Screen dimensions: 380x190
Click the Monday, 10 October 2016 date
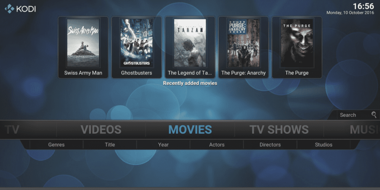350,13
